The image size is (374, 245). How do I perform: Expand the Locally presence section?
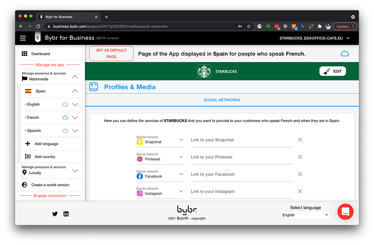click(75, 171)
